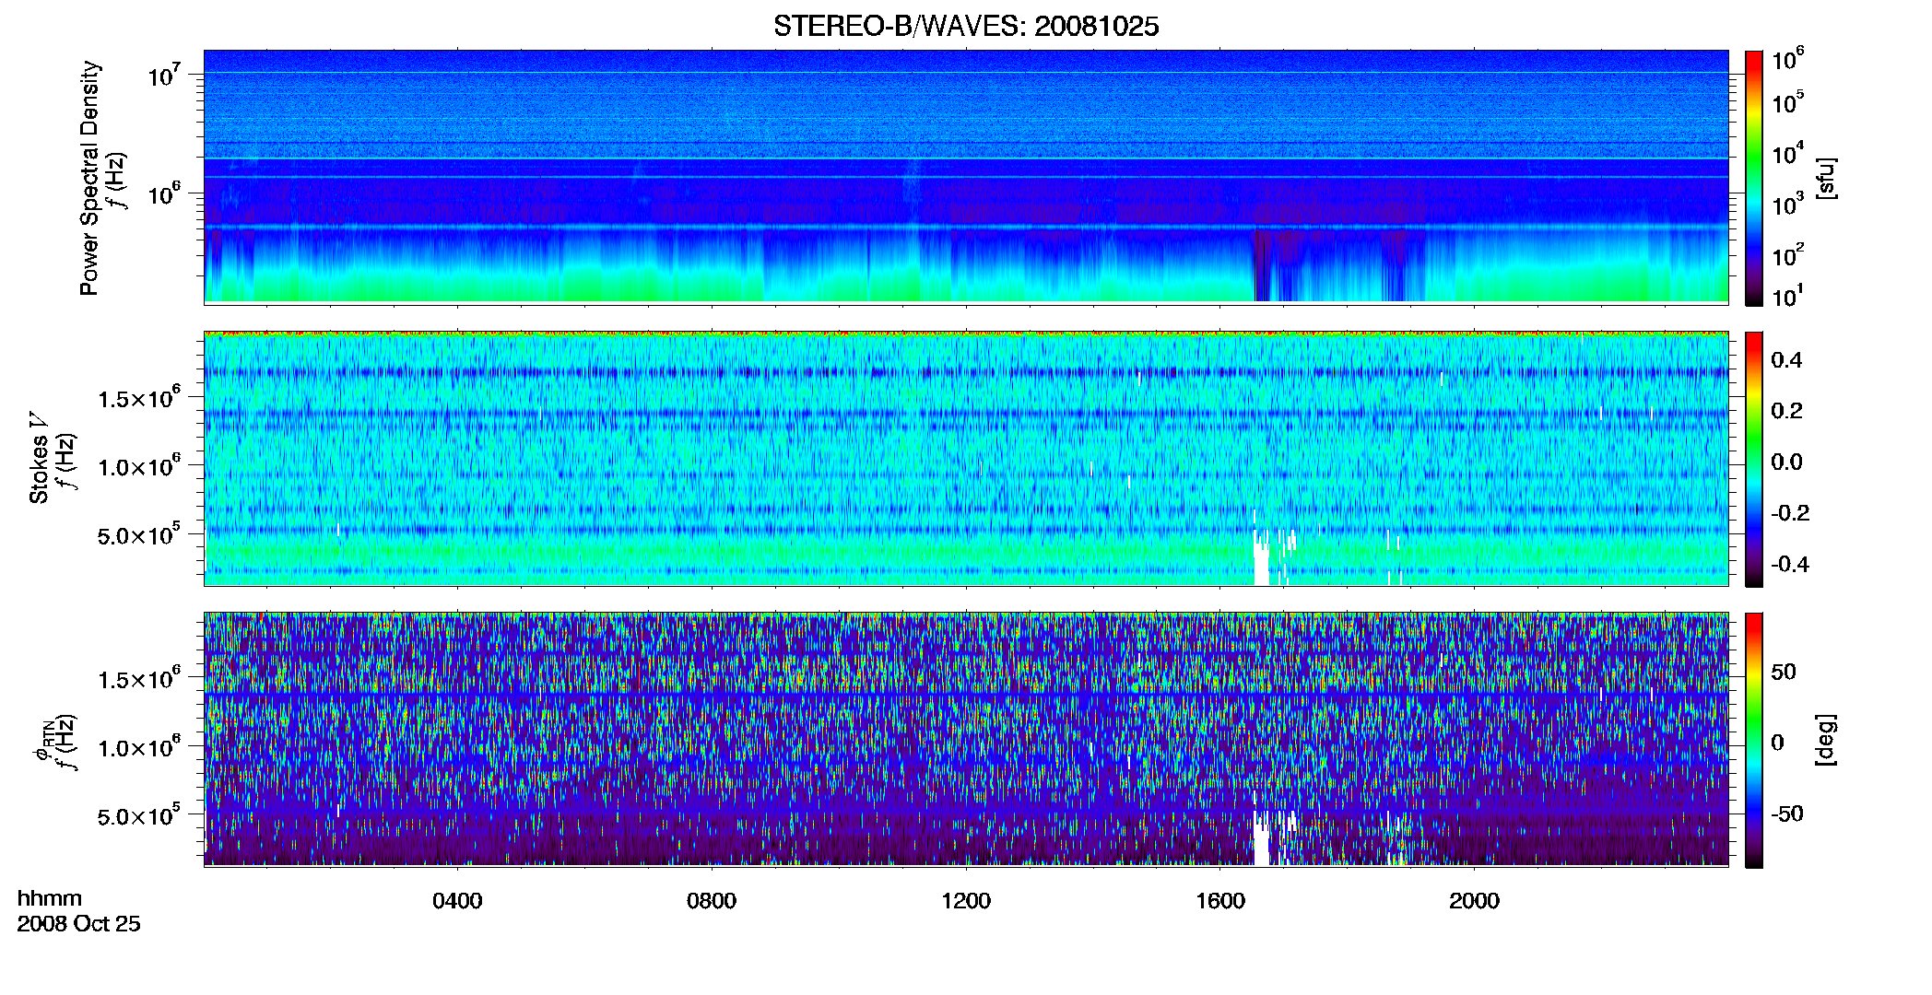This screenshot has height=995, width=1932.
Task: Click the Power Spectral Density axis label
Action: coord(89,178)
